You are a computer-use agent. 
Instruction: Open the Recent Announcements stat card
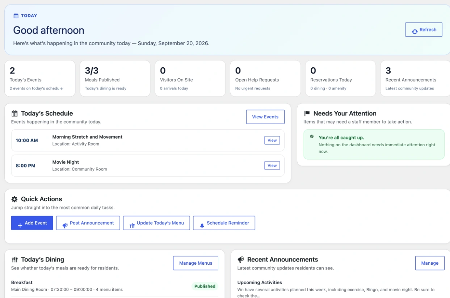coord(415,79)
